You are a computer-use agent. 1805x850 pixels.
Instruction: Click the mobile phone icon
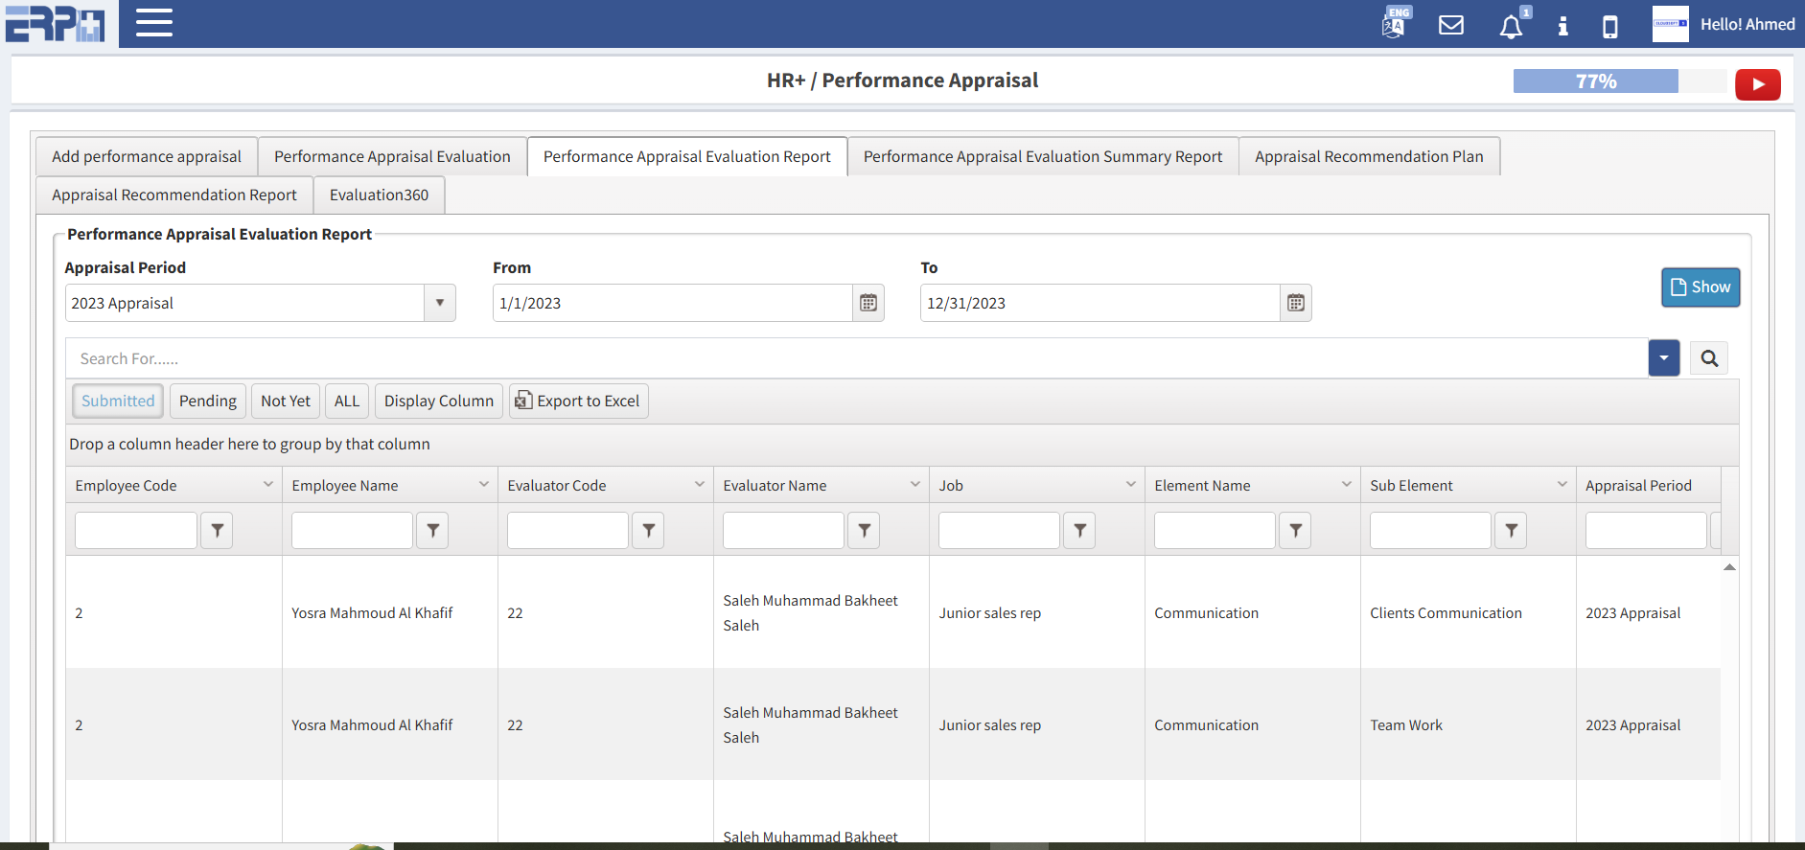click(1610, 26)
